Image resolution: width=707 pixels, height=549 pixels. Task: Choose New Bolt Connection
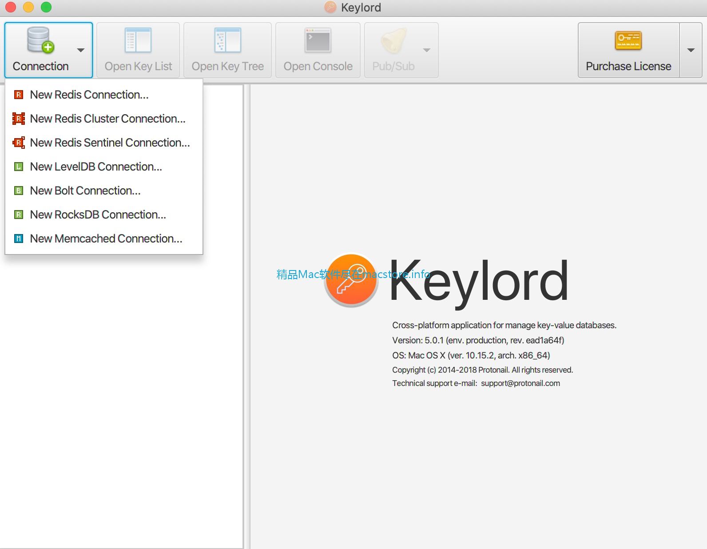(104, 191)
